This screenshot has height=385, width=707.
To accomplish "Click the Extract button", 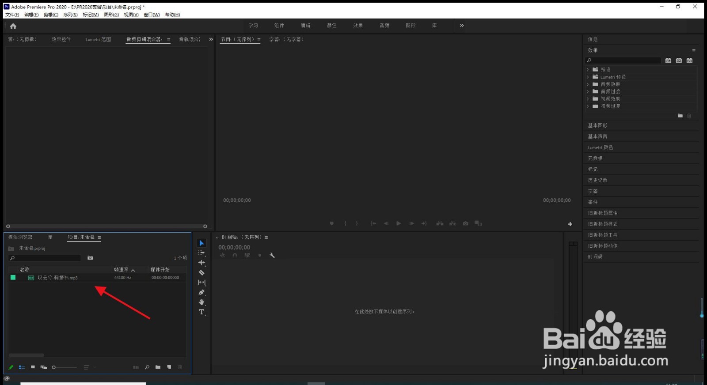I will [452, 223].
